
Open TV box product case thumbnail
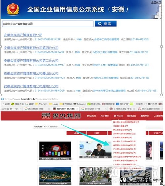coord(55,151)
